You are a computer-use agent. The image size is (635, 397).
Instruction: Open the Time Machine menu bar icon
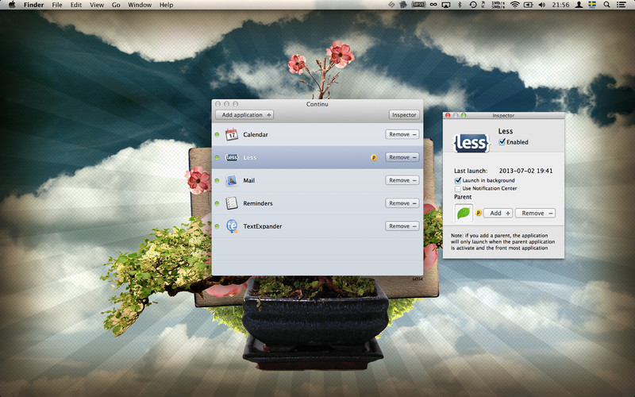pos(473,5)
